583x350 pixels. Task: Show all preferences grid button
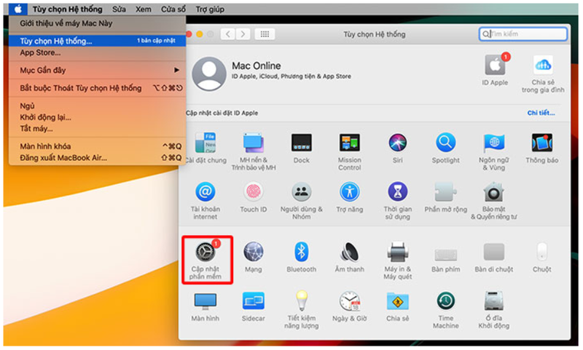coord(265,34)
